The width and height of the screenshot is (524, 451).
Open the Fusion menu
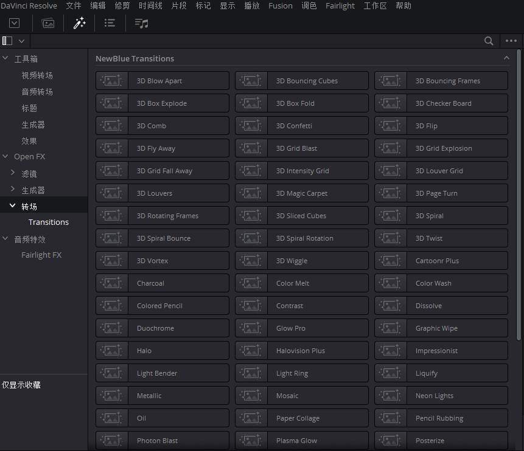click(x=281, y=5)
